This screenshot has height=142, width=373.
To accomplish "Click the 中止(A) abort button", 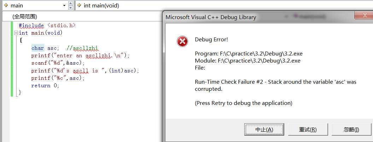I will 264,129.
